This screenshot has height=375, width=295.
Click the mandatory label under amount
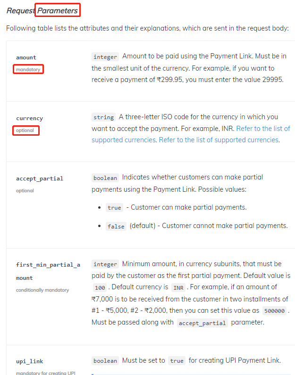pyautogui.click(x=28, y=70)
